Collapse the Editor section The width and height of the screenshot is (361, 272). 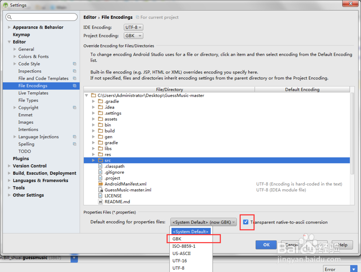pyautogui.click(x=9, y=42)
